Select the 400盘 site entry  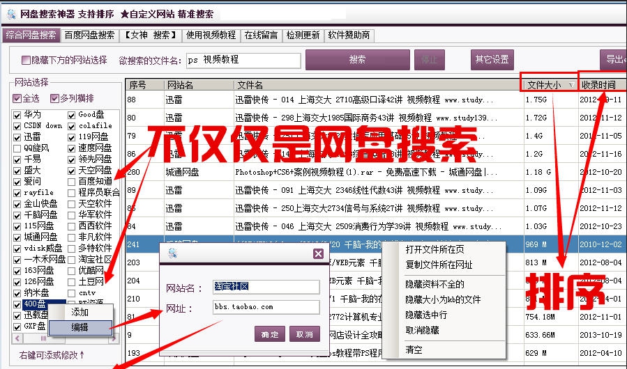35,304
